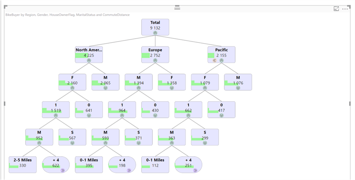Open the focus mode icon
355x180 pixels.
[336, 9]
